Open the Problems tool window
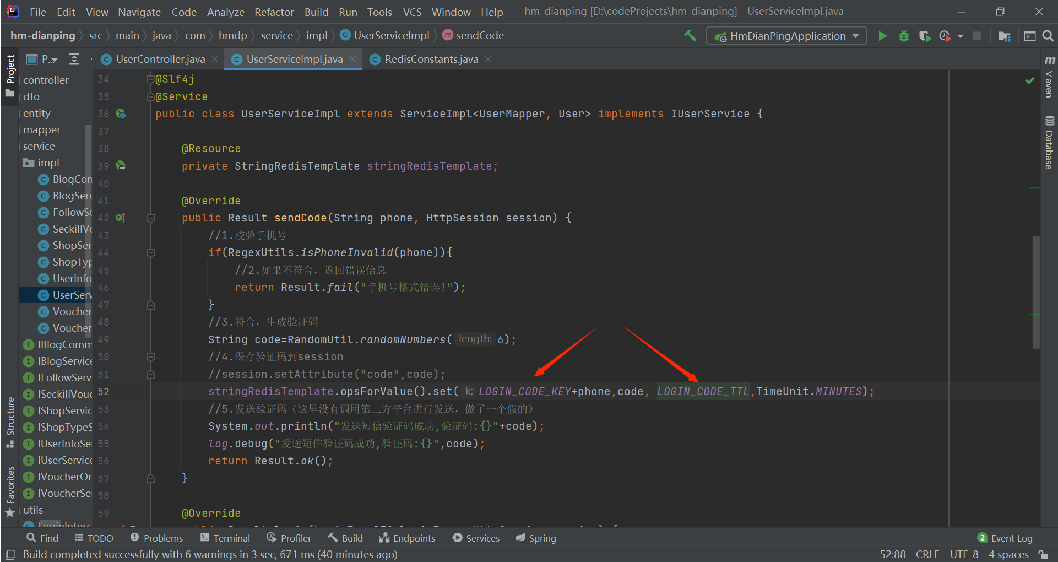 tap(156, 538)
